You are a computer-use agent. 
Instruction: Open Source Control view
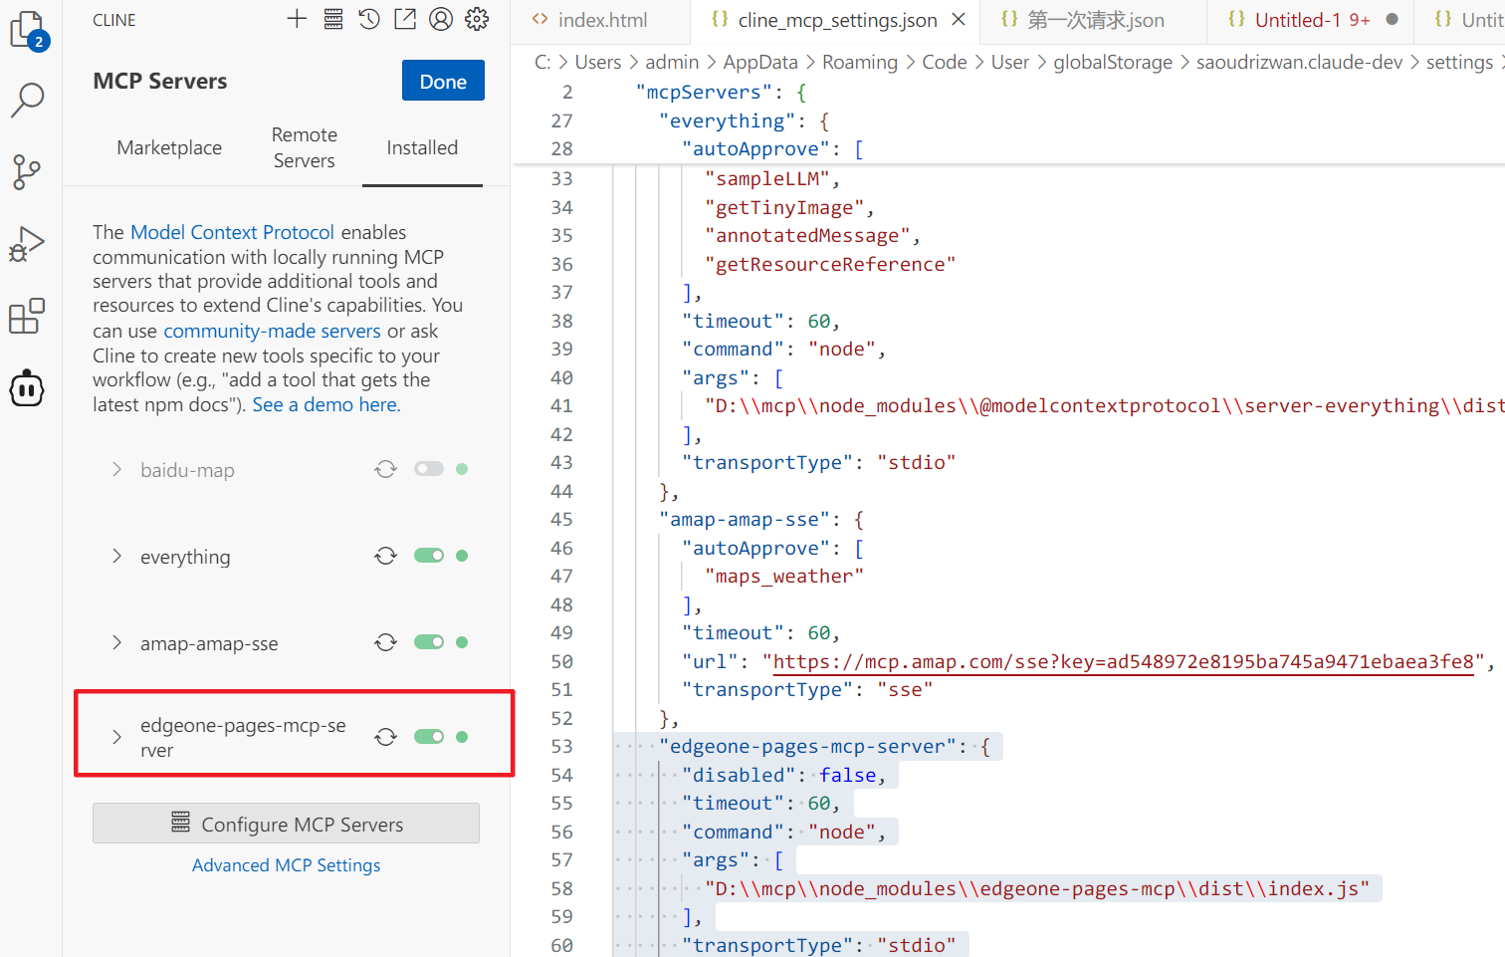pos(27,171)
